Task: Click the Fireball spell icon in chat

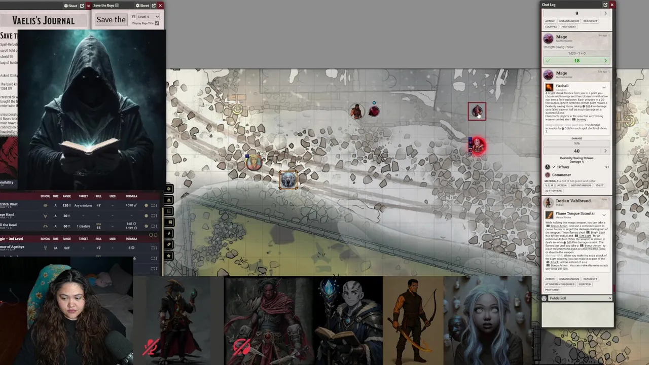Action: tap(549, 87)
